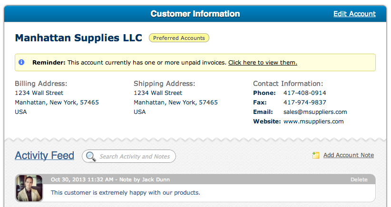Image resolution: width=391 pixels, height=207 pixels.
Task: Select the Manhattan Supplies LLC title
Action: (x=78, y=38)
